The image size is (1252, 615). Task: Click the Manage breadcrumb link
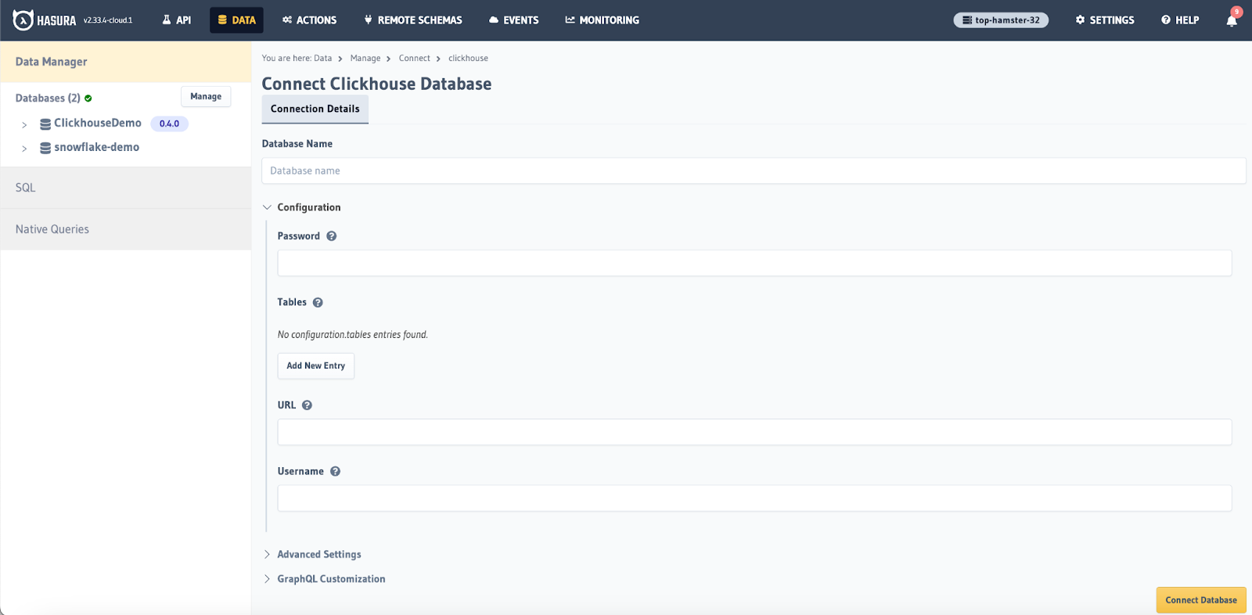365,59
